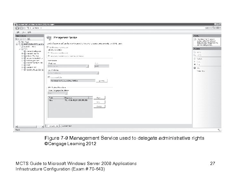This screenshot has width=231, height=173.
Task: Open the Online Help link
Action: [x=201, y=71]
